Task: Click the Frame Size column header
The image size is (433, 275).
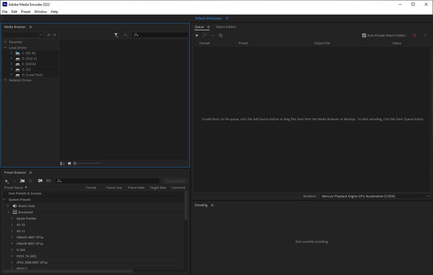Action: coord(114,187)
